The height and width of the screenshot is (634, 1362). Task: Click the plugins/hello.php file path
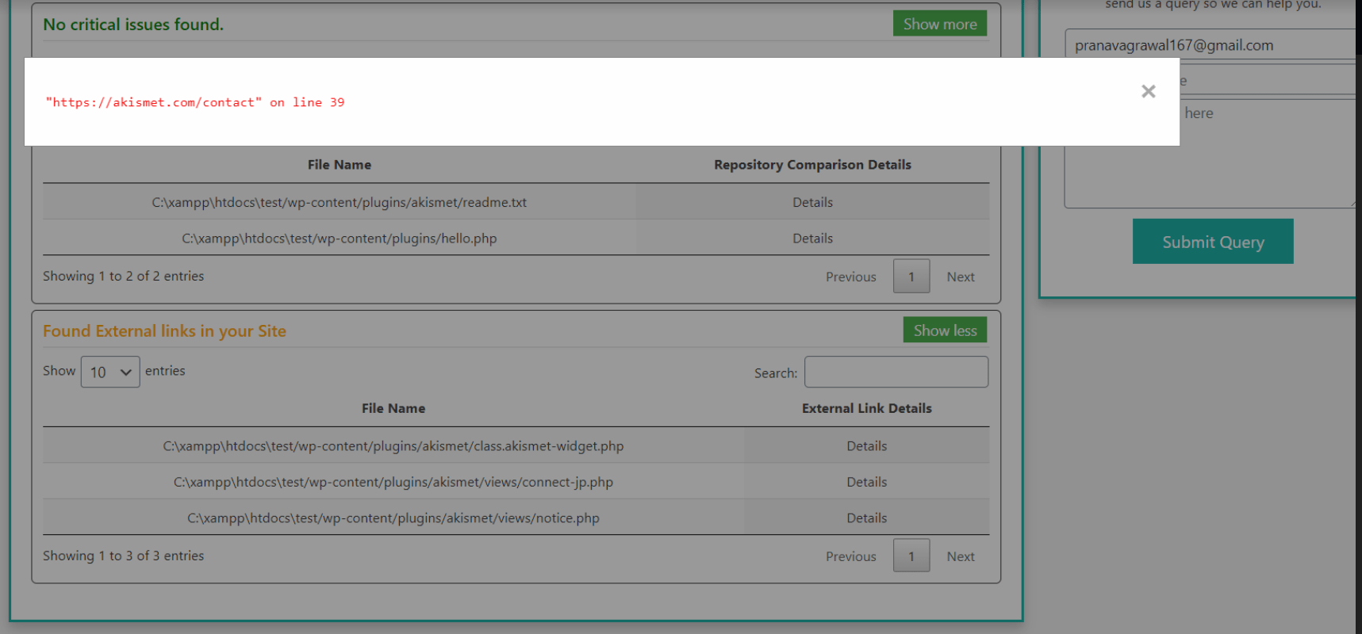click(x=340, y=239)
